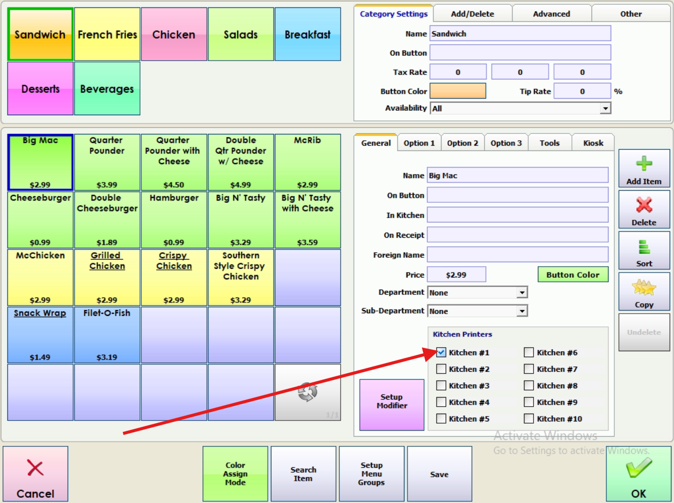
Task: Select the Filet-O-Fish item
Action: click(107, 335)
